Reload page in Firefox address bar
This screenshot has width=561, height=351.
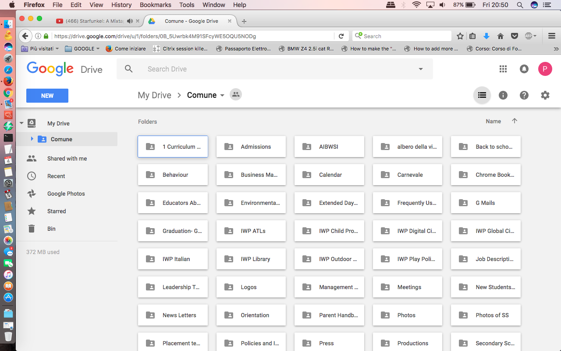click(341, 36)
